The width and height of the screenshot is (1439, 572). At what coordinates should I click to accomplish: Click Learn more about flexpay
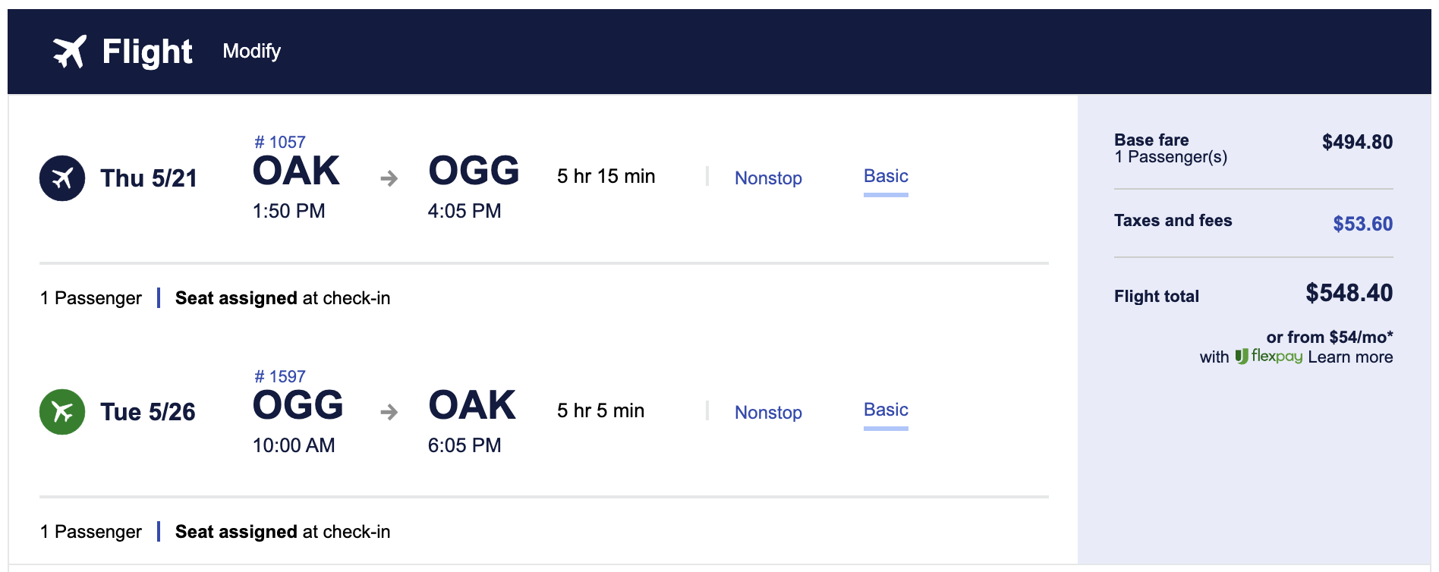pyautogui.click(x=1350, y=357)
